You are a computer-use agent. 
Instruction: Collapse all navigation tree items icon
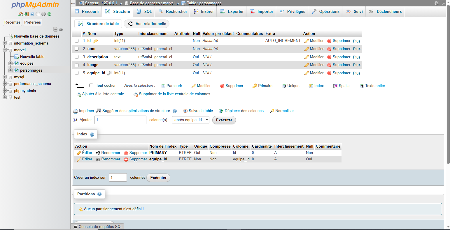point(55,29)
